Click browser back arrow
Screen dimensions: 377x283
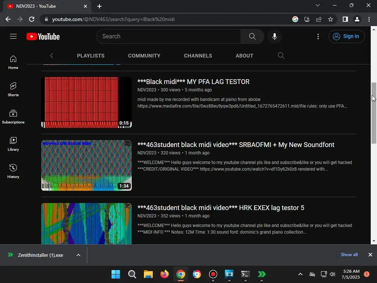pyautogui.click(x=8, y=19)
